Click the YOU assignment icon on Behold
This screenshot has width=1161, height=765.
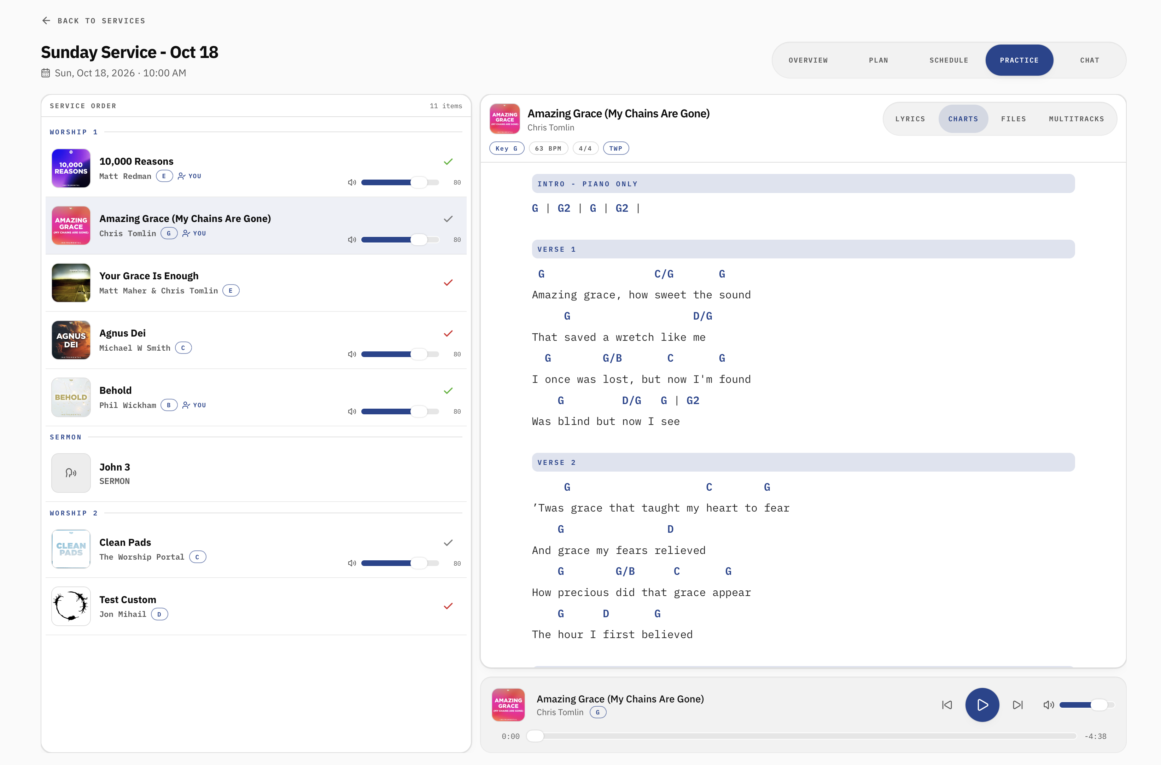click(x=186, y=405)
